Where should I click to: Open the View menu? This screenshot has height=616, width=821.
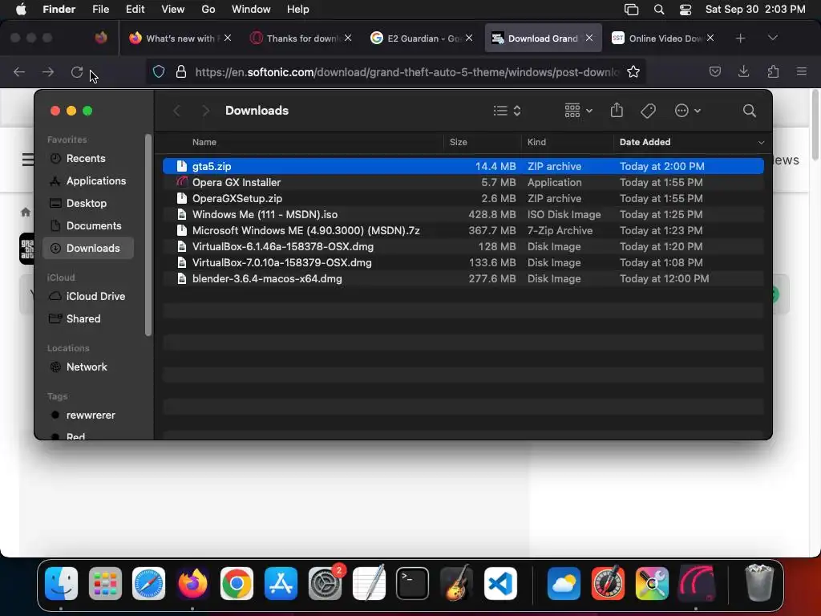173,10
